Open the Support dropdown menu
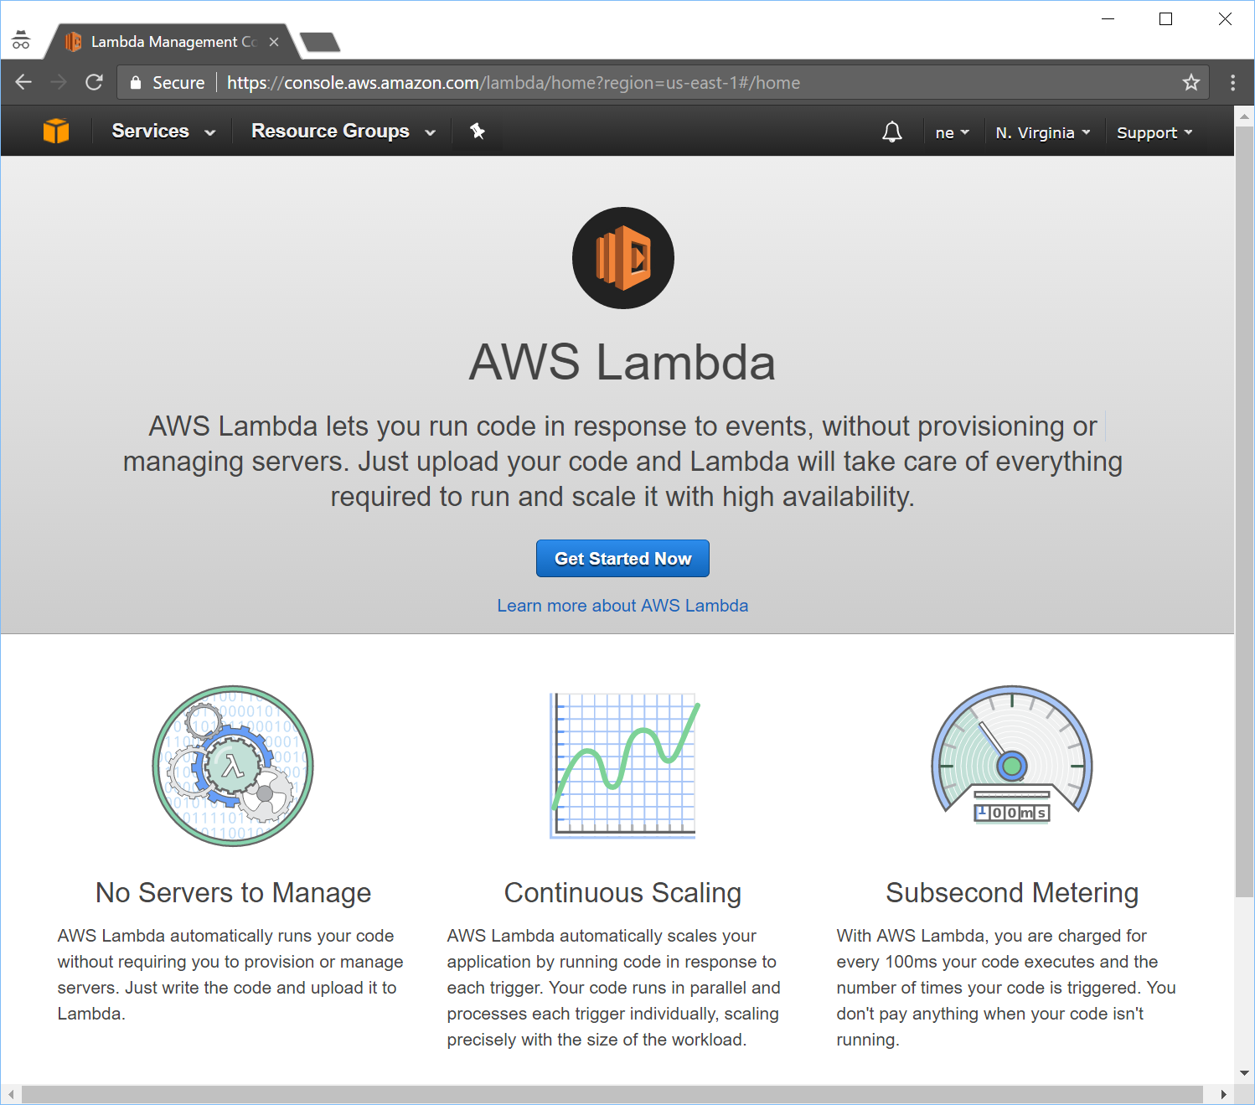Image resolution: width=1255 pixels, height=1105 pixels. pyautogui.click(x=1154, y=132)
